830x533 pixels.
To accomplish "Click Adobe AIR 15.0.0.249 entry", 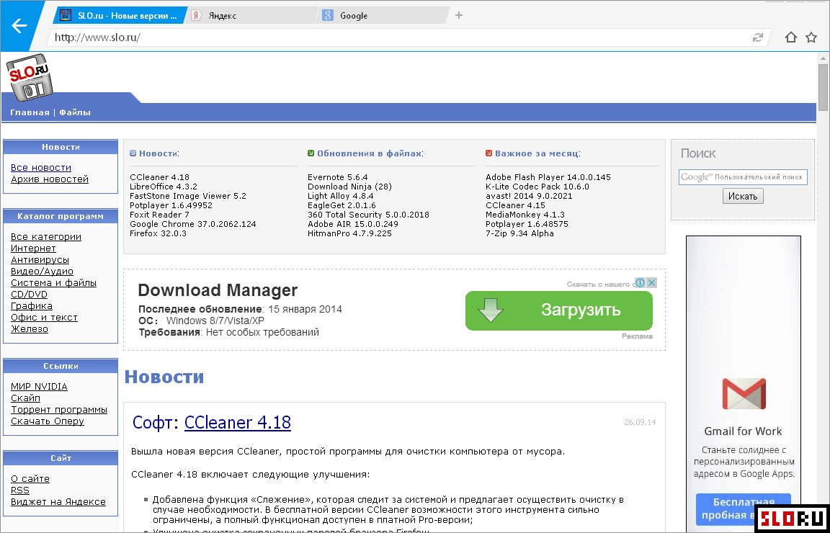I will click(353, 224).
